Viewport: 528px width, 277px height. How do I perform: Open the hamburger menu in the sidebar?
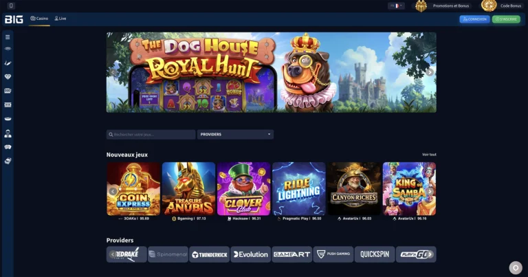[x=8, y=37]
